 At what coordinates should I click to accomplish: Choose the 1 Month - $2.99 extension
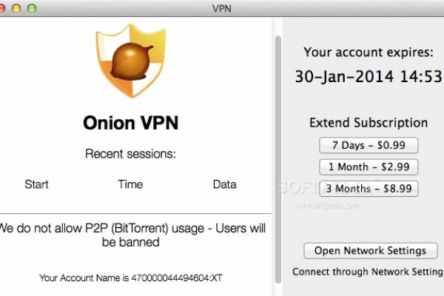point(369,166)
